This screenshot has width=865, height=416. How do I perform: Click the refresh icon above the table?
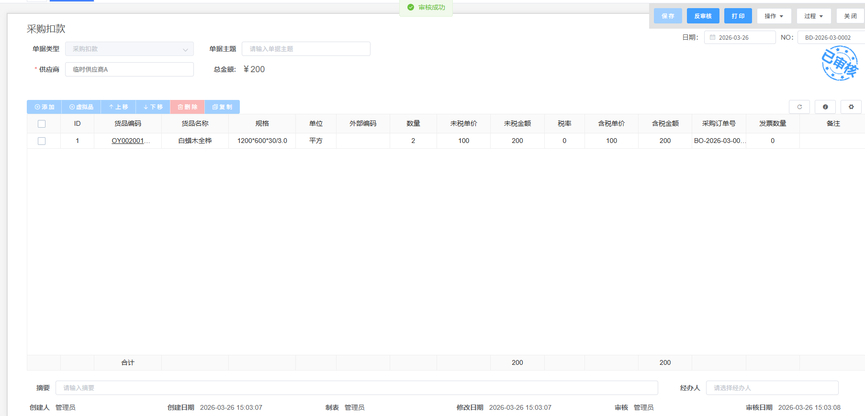tap(799, 107)
